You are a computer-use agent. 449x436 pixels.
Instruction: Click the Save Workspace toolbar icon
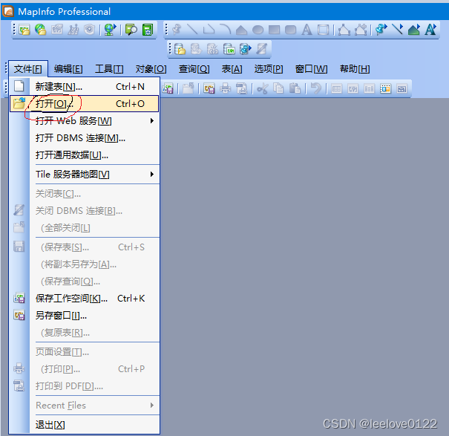coord(168,88)
